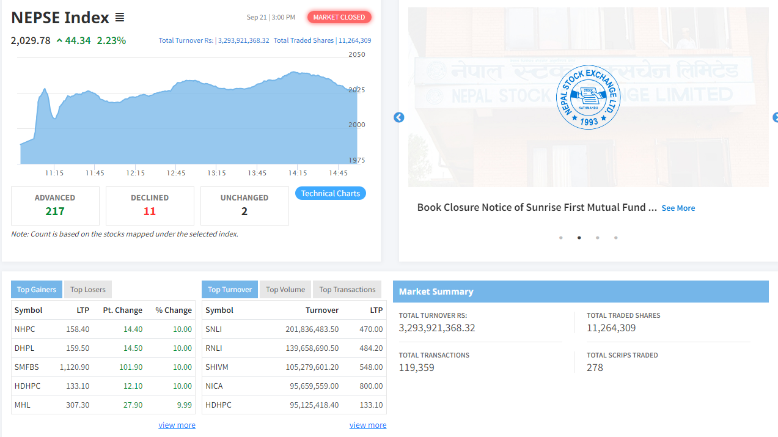Switch to the Top Volume tab
The height and width of the screenshot is (437, 778).
coord(285,290)
